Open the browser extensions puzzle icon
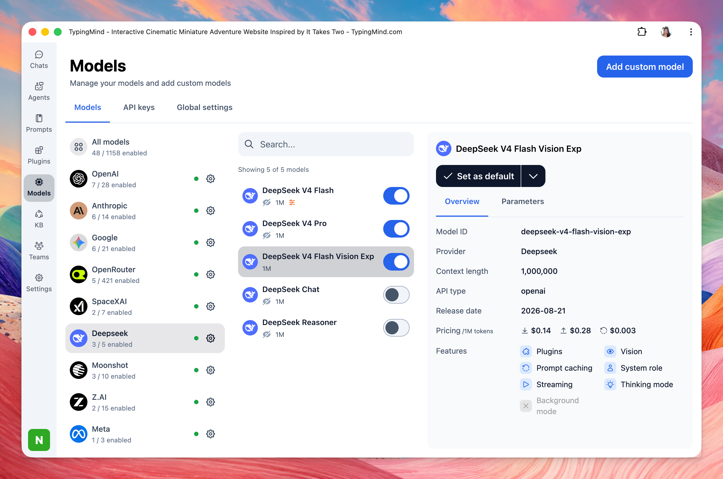 [642, 32]
